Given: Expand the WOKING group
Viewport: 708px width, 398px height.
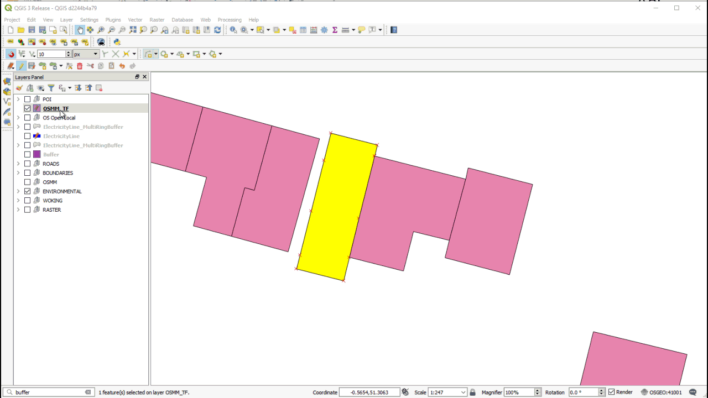Looking at the screenshot, I should click(x=18, y=201).
